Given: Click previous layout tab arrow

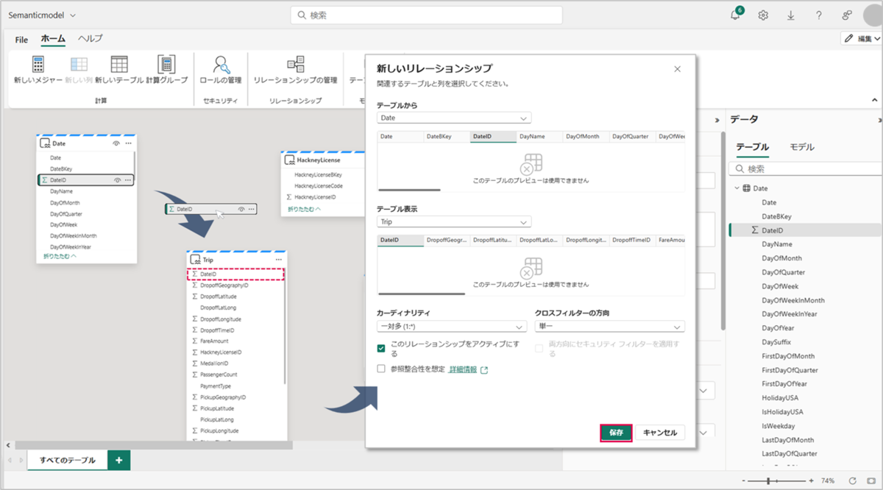Looking at the screenshot, I should tap(10, 461).
